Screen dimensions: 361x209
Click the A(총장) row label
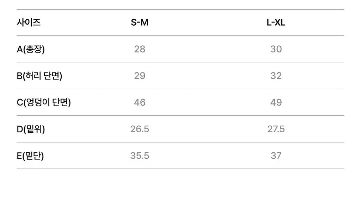pyautogui.click(x=31, y=49)
